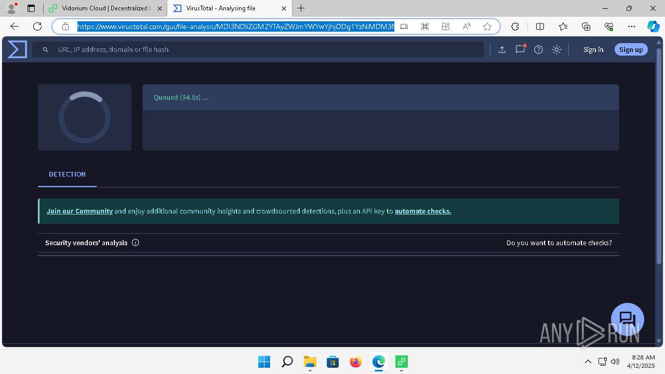Click the Sign in link
665x374 pixels.
[593, 49]
